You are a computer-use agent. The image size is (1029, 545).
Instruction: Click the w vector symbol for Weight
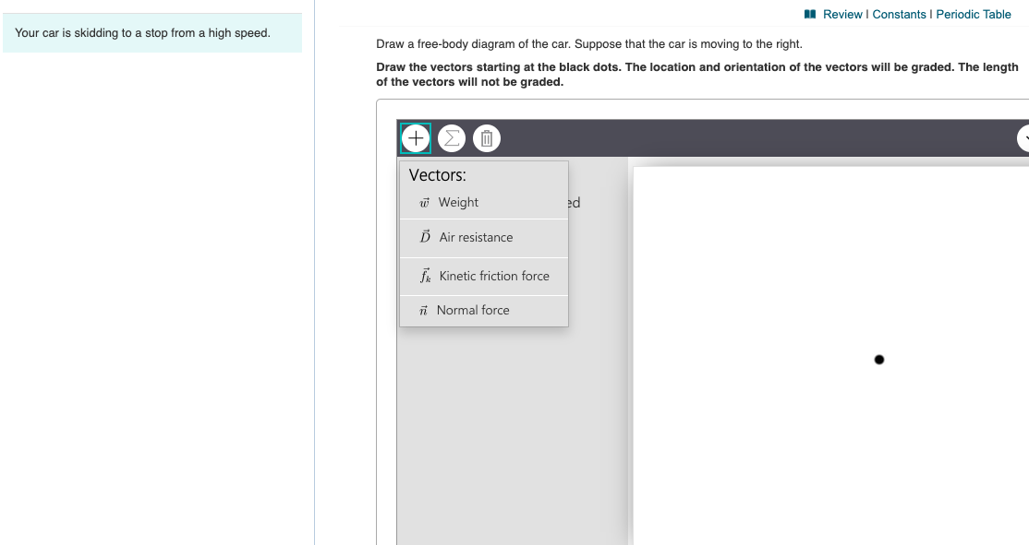425,202
